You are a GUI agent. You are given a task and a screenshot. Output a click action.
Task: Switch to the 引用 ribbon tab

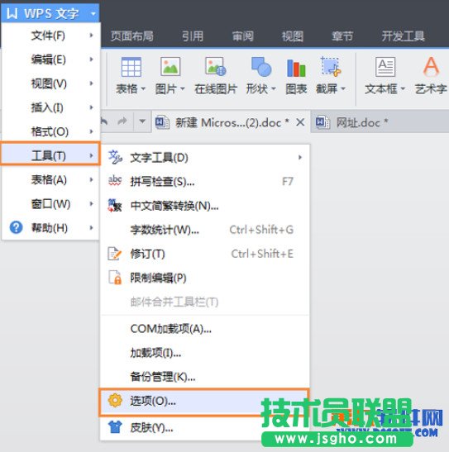tap(193, 36)
